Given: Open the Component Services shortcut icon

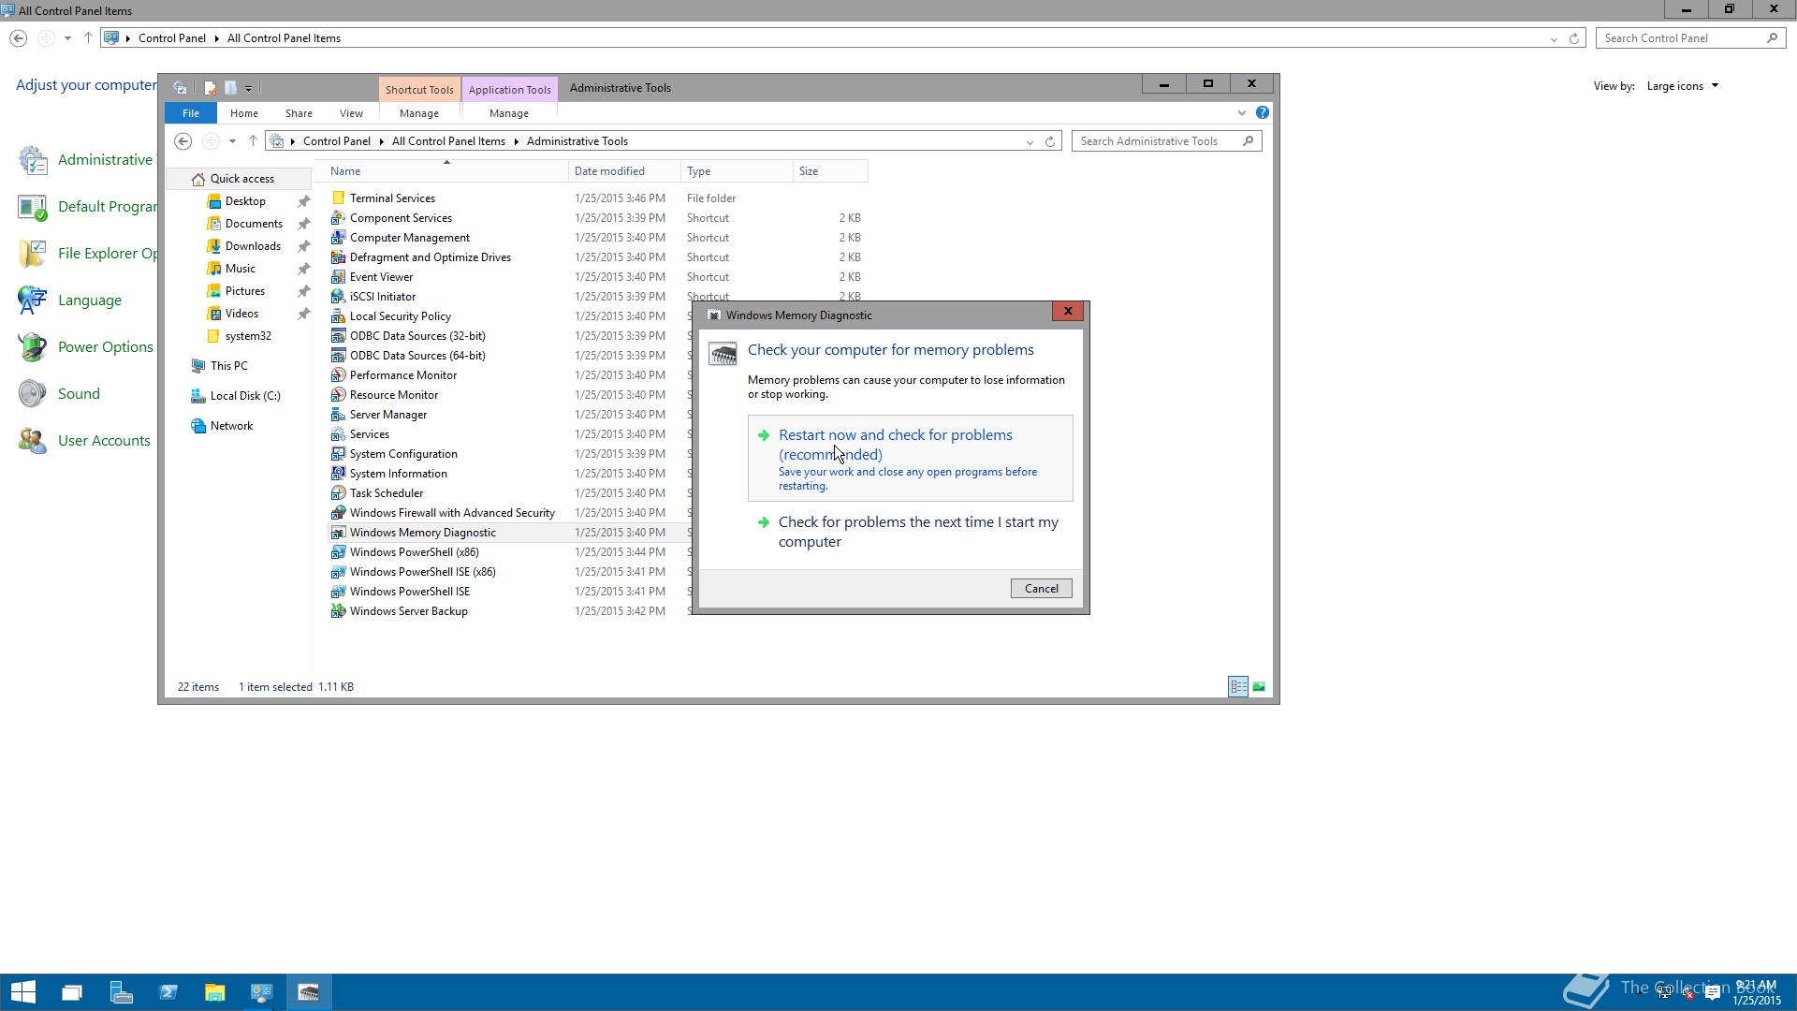Looking at the screenshot, I should point(338,218).
